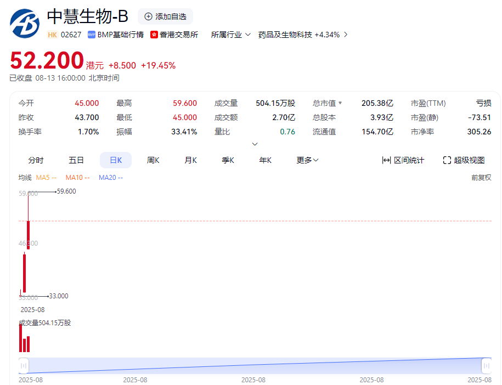This screenshot has width=502, height=385.
Task: Click the 超级视图 fullscreen icon
Action: click(x=447, y=160)
